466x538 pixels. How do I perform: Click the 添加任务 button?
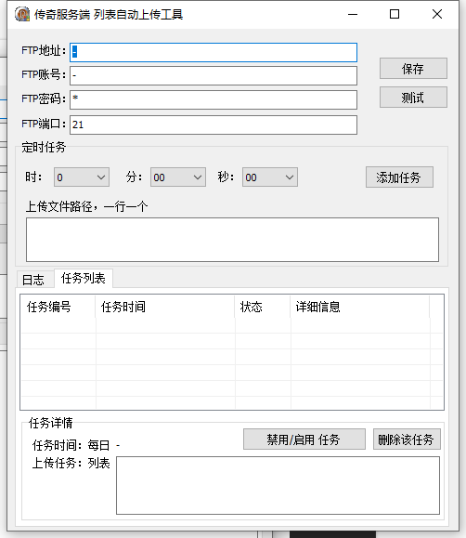point(399,177)
